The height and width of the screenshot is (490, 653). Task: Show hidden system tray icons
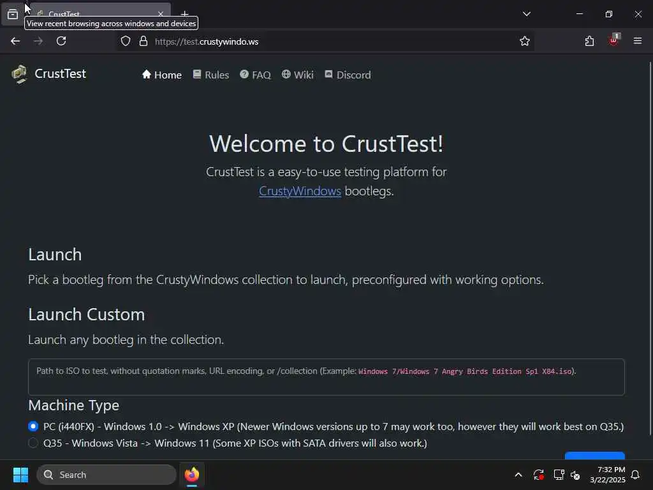518,475
